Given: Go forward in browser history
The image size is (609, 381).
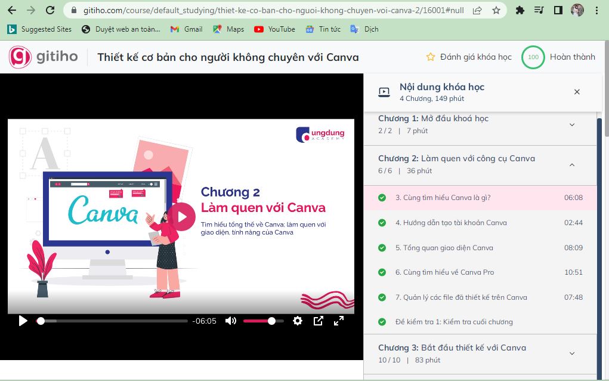Looking at the screenshot, I should [31, 10].
